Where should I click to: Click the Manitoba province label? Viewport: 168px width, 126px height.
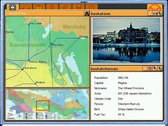[74, 27]
